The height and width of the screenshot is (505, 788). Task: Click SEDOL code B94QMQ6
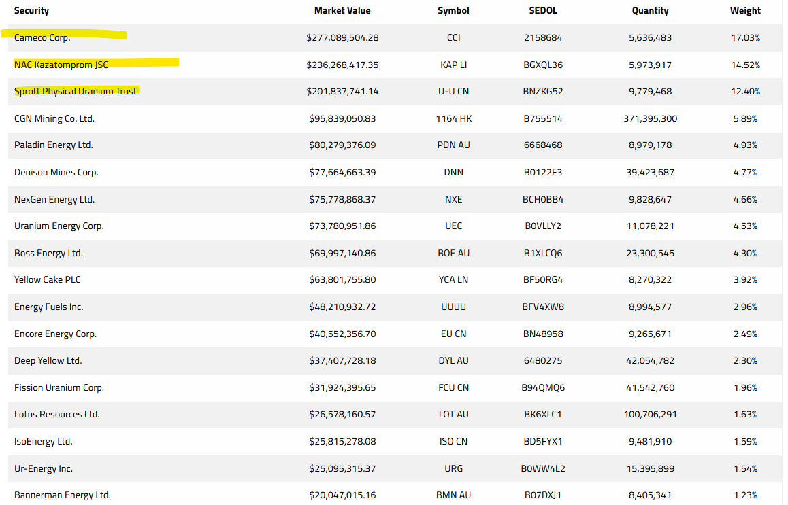tap(543, 387)
